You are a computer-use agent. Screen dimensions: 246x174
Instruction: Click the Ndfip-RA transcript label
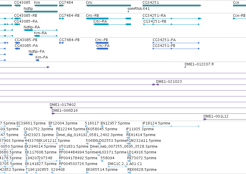click(32, 27)
